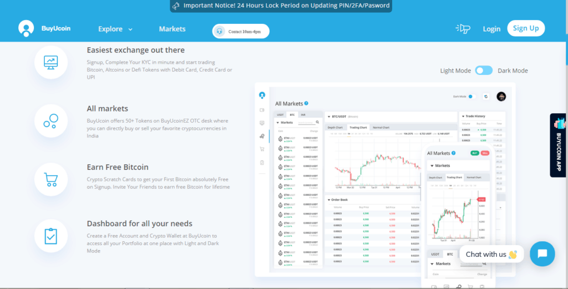Collapse the Trade History panel arrow
This screenshot has height=289, width=568.
pos(463,116)
